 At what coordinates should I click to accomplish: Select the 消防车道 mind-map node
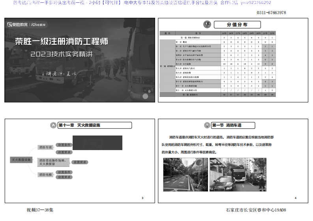click(45, 147)
